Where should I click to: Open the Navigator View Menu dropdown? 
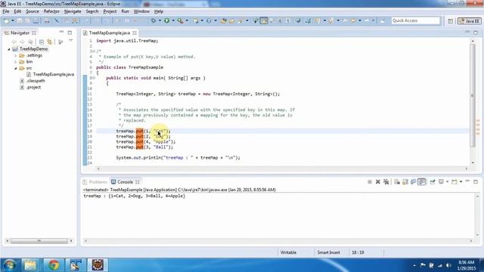70,41
